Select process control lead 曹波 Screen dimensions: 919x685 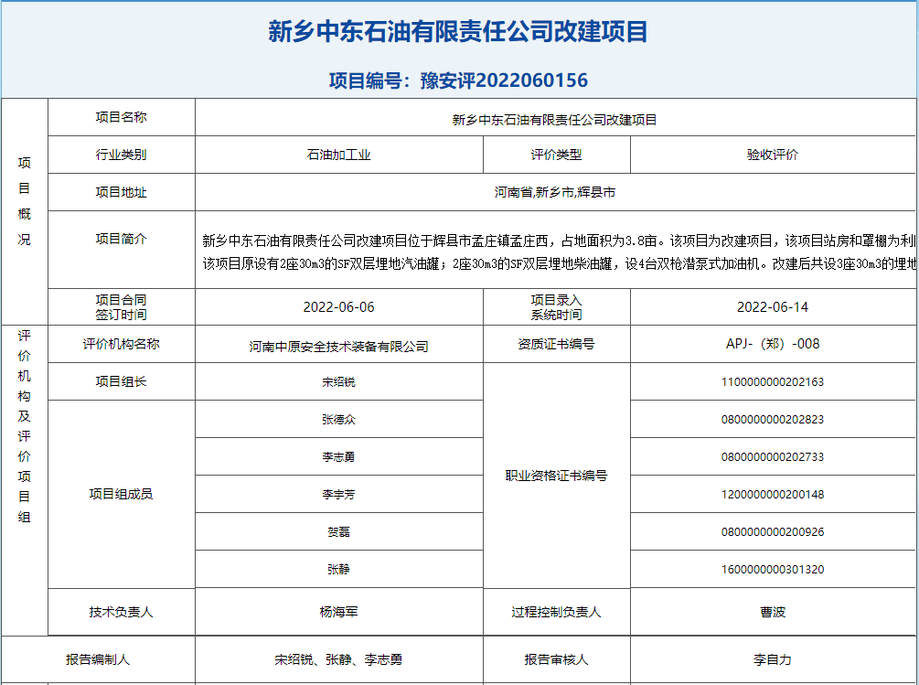pos(773,612)
